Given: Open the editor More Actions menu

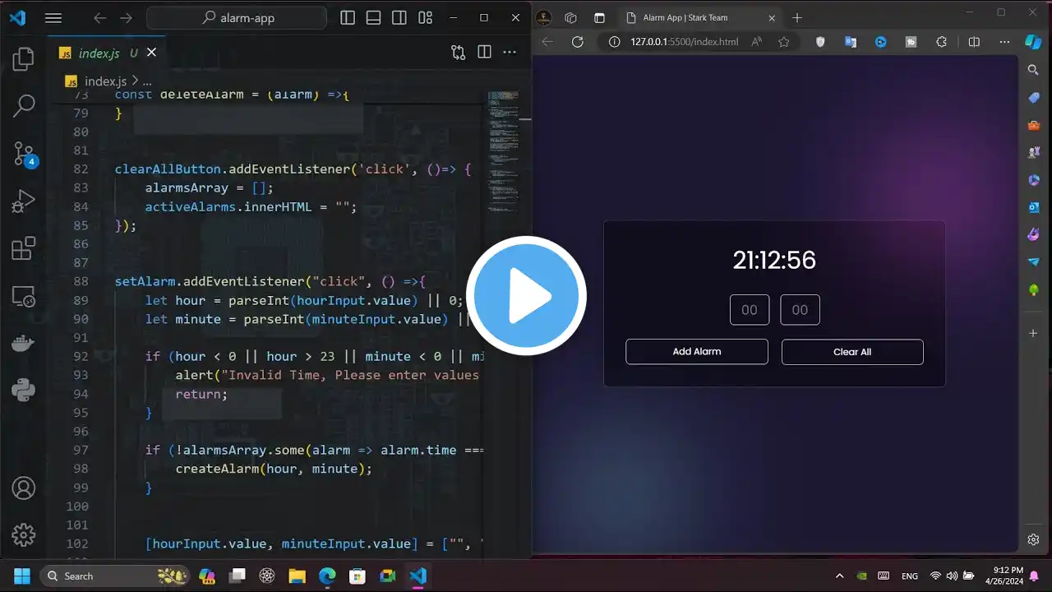Looking at the screenshot, I should pyautogui.click(x=510, y=53).
